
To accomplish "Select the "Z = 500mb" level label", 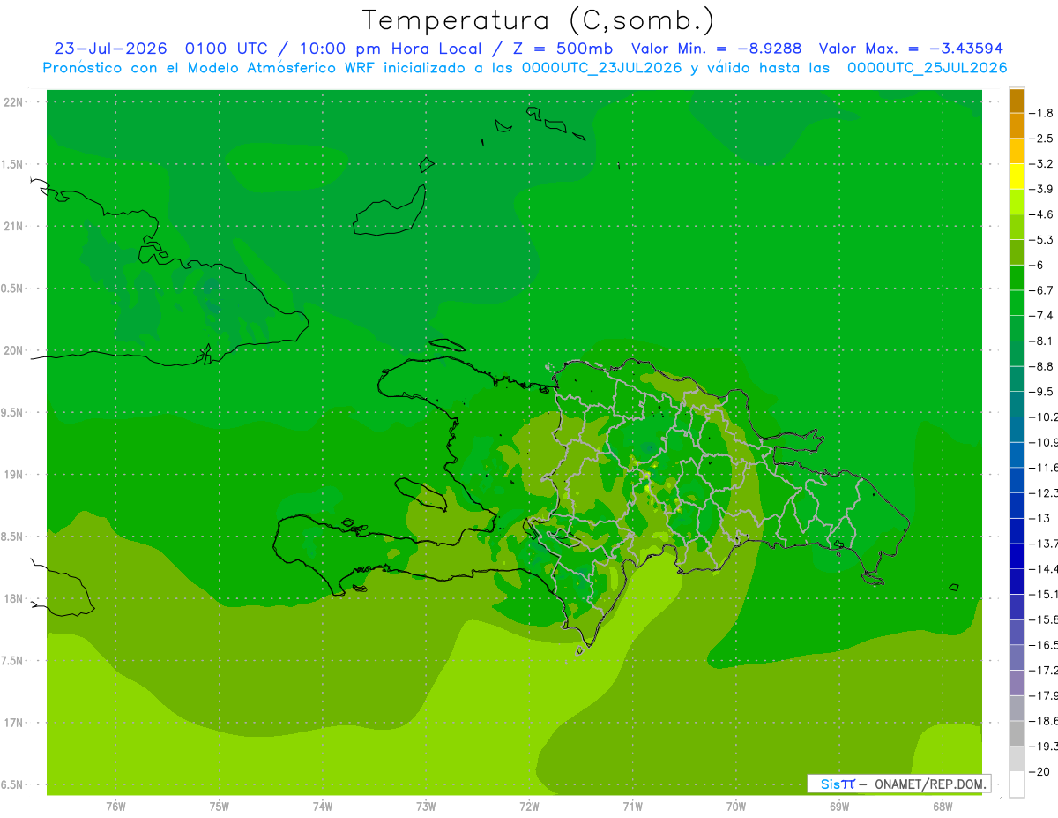I will [564, 49].
